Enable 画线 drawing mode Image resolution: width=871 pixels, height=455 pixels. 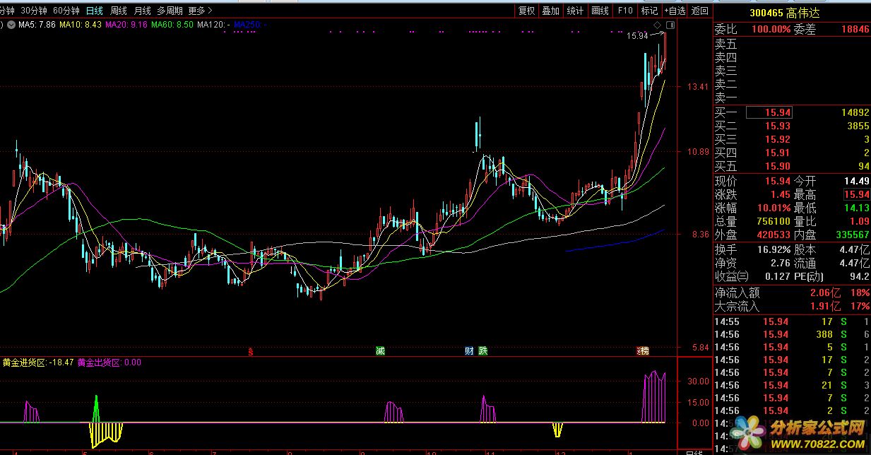600,11
